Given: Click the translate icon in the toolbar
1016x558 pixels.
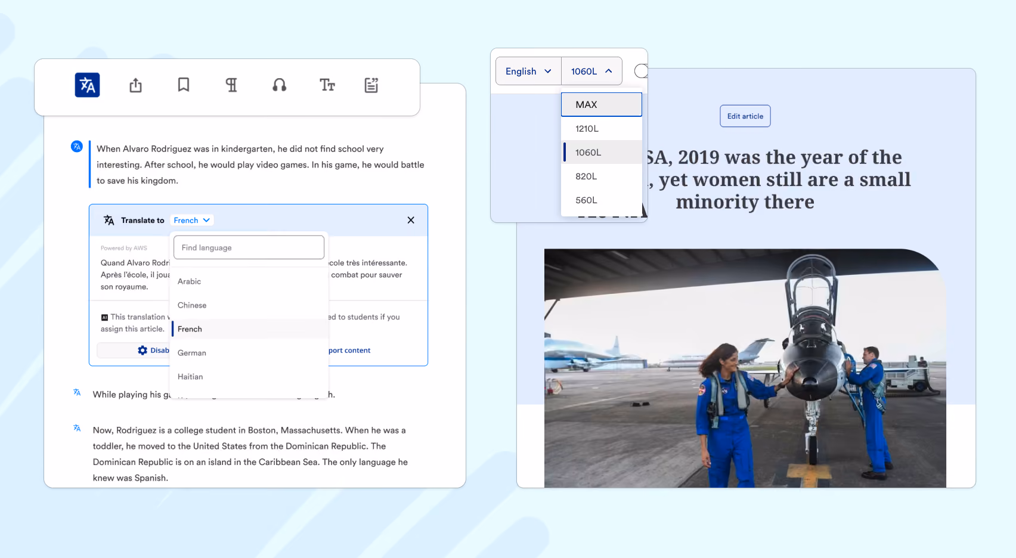Looking at the screenshot, I should coord(87,85).
